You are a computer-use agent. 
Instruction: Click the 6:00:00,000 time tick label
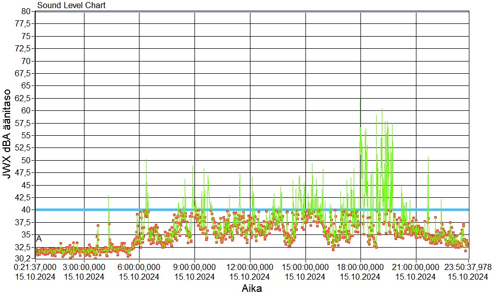(x=139, y=267)
